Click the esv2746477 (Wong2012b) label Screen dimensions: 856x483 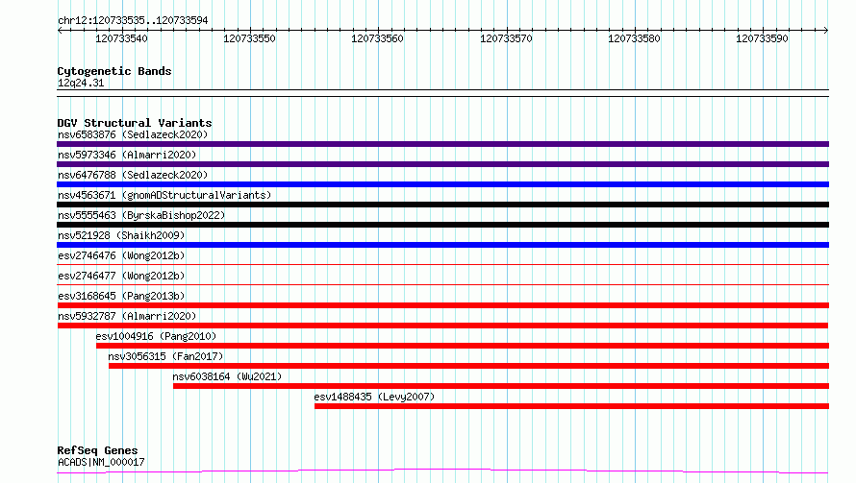coord(121,276)
